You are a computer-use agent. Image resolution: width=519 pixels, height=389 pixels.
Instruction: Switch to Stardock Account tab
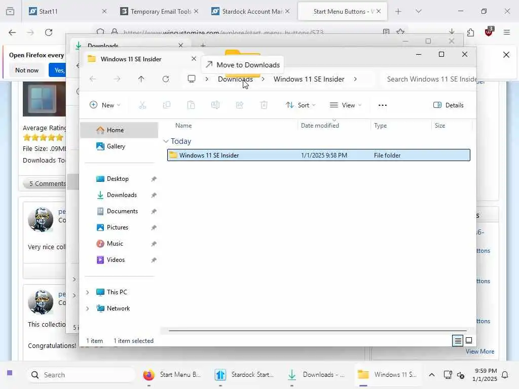(251, 11)
